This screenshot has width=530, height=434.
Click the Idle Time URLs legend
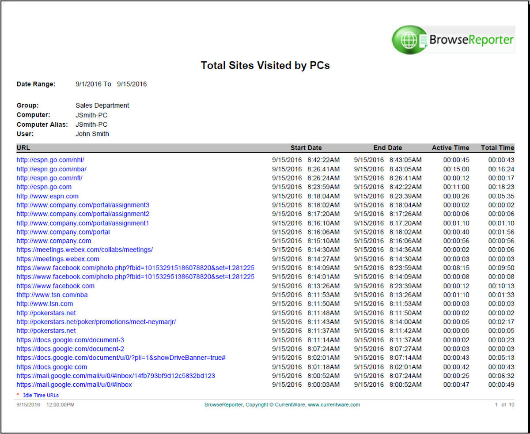(41, 395)
